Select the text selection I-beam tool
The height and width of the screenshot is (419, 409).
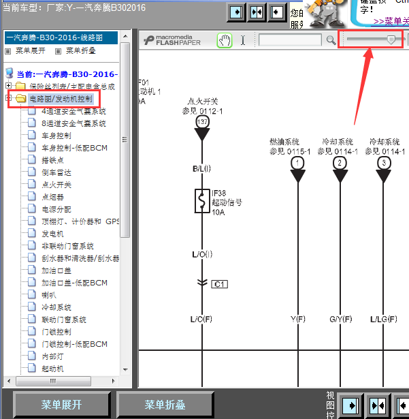point(243,41)
